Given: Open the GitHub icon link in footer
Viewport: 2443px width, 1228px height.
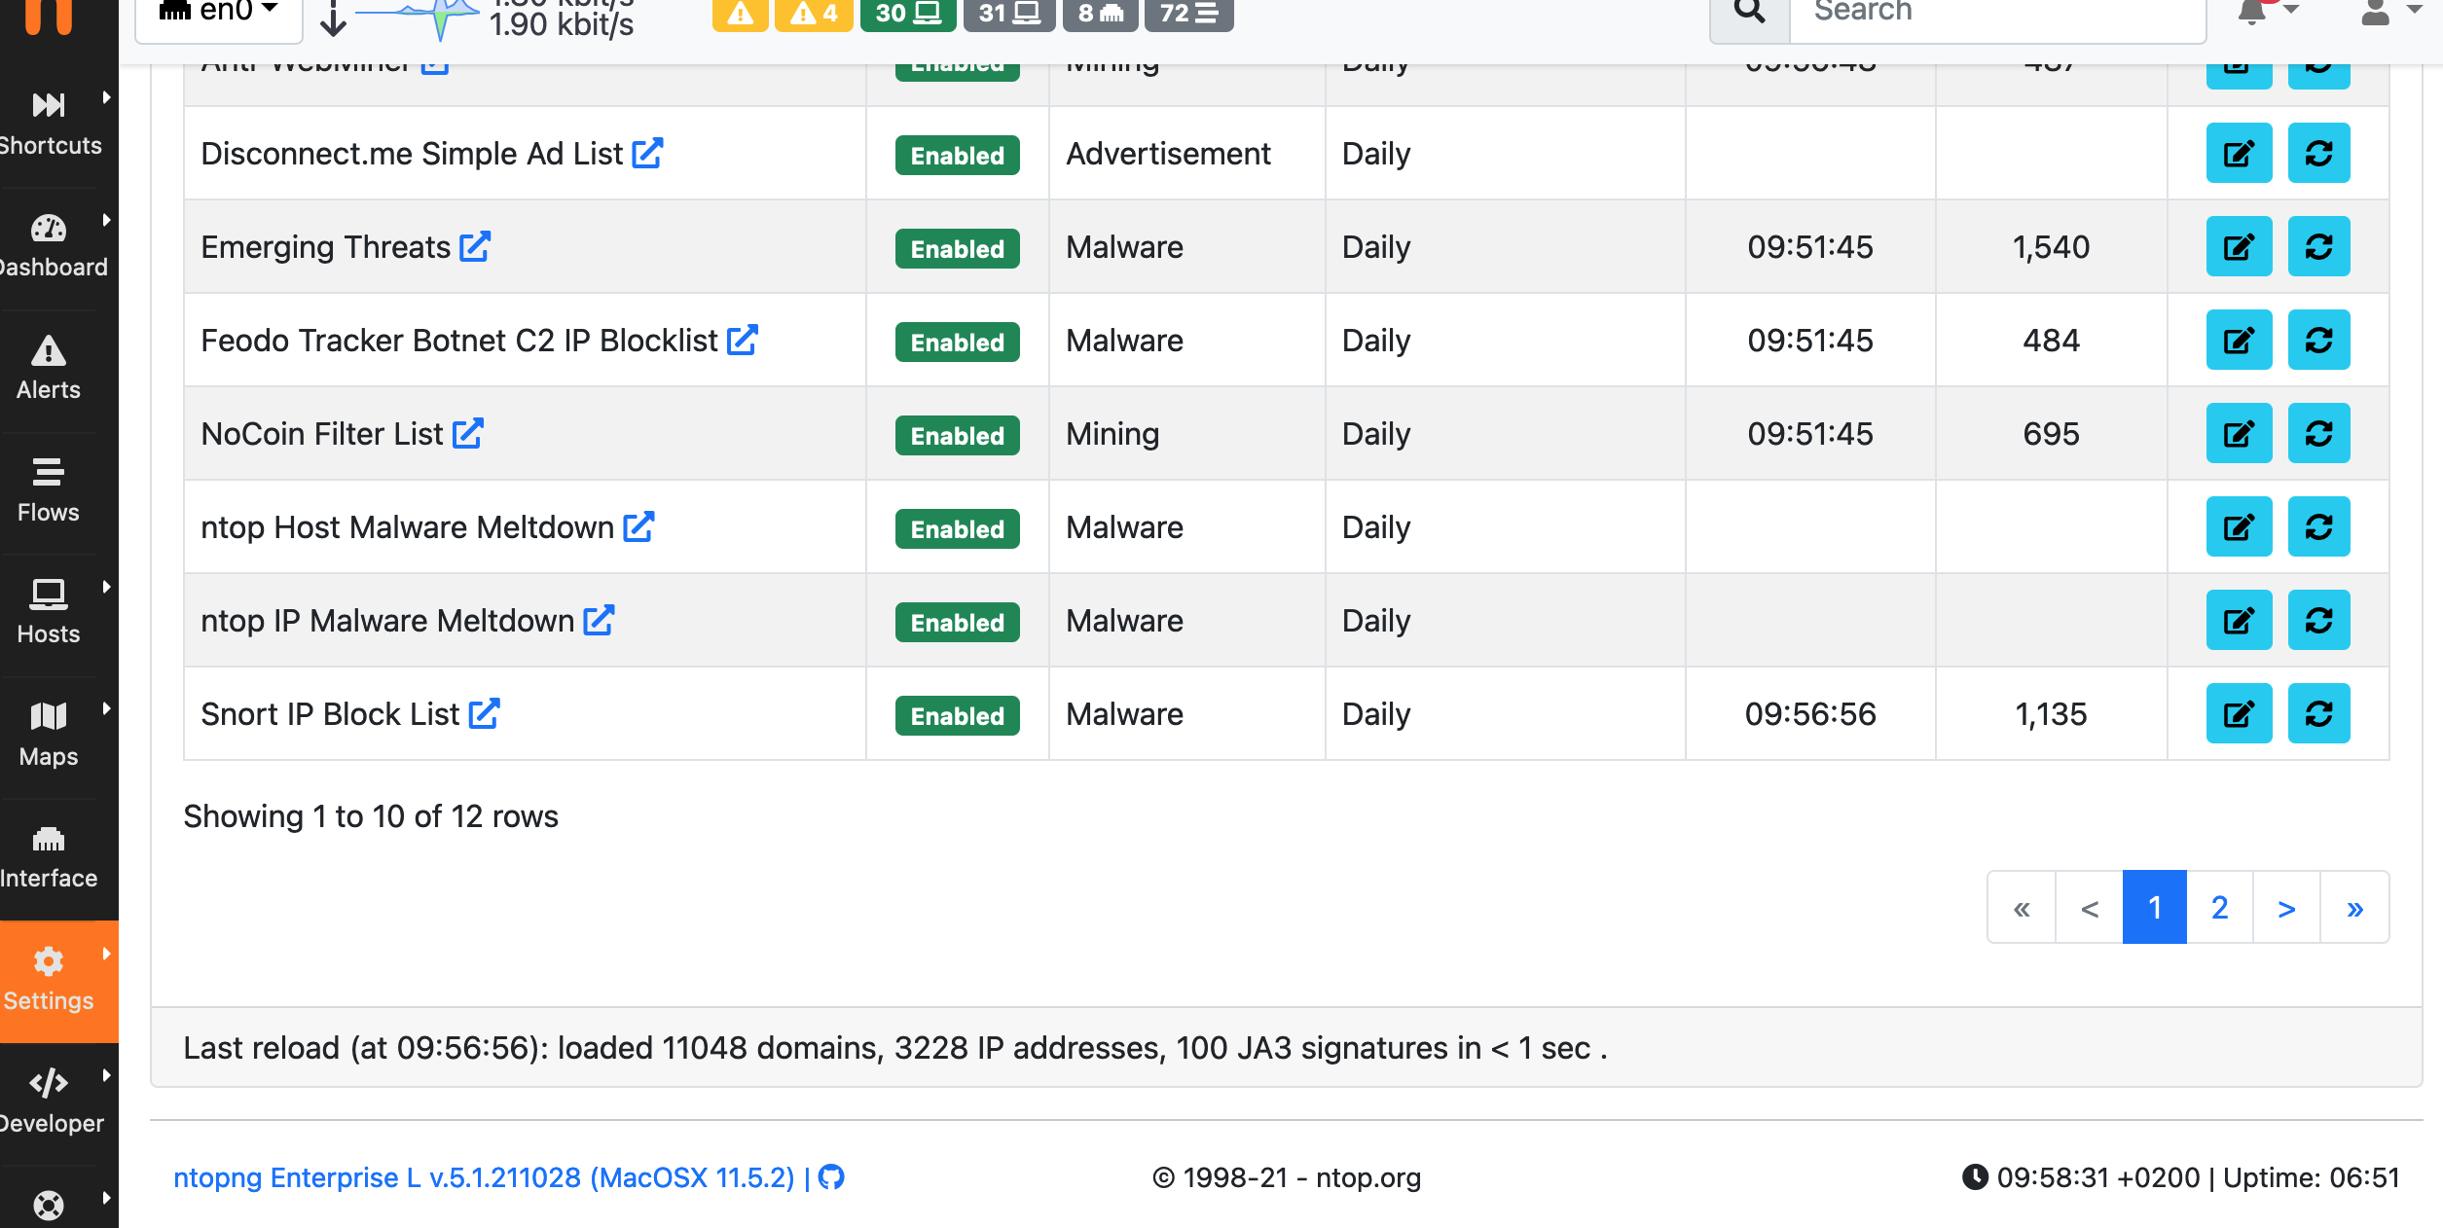Looking at the screenshot, I should 831,1177.
